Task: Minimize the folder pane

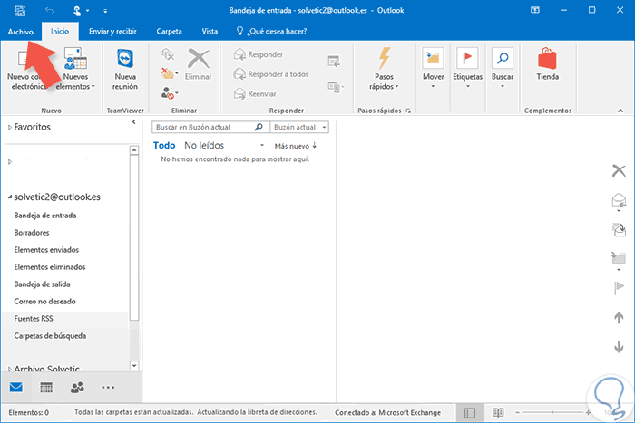Action: click(133, 121)
